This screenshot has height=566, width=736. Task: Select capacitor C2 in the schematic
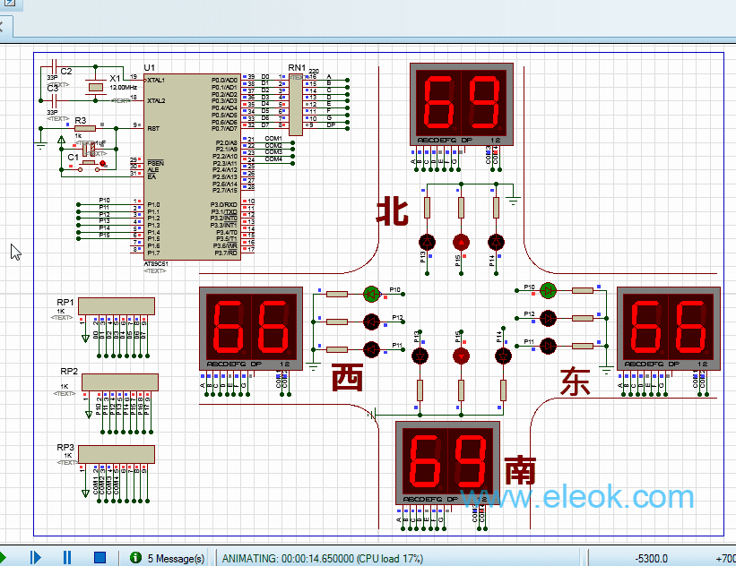(54, 65)
